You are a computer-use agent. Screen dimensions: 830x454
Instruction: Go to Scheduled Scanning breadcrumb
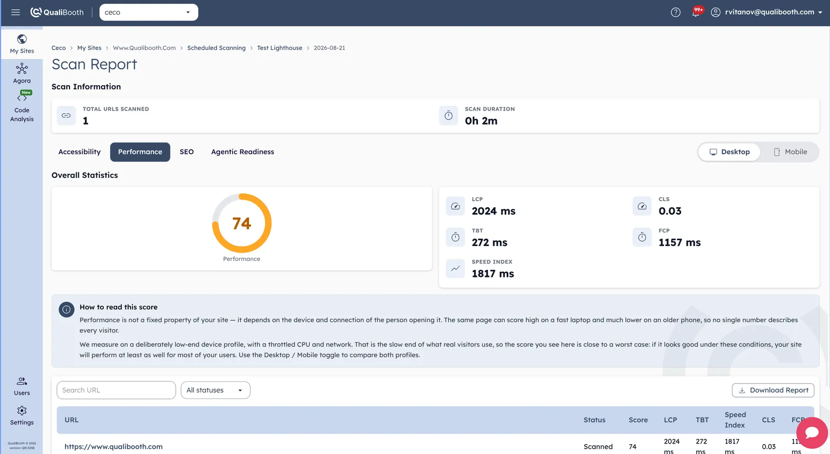pyautogui.click(x=216, y=48)
